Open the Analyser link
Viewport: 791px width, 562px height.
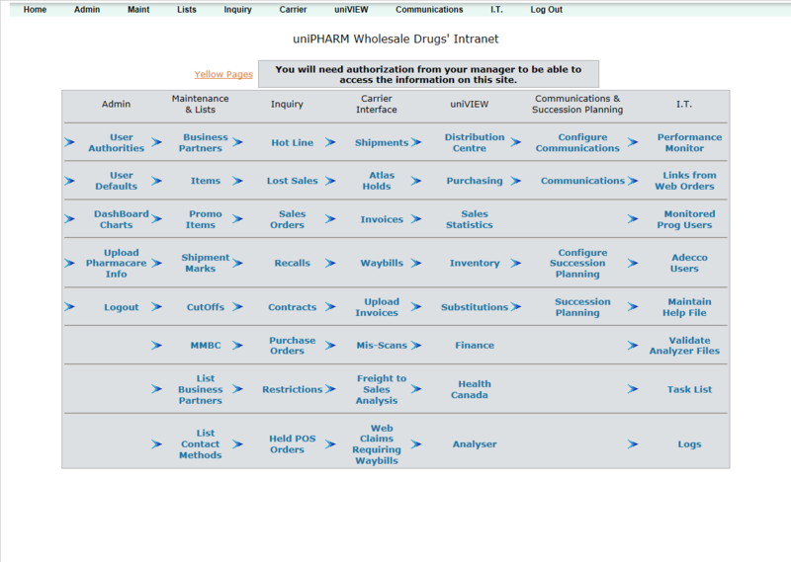[475, 444]
